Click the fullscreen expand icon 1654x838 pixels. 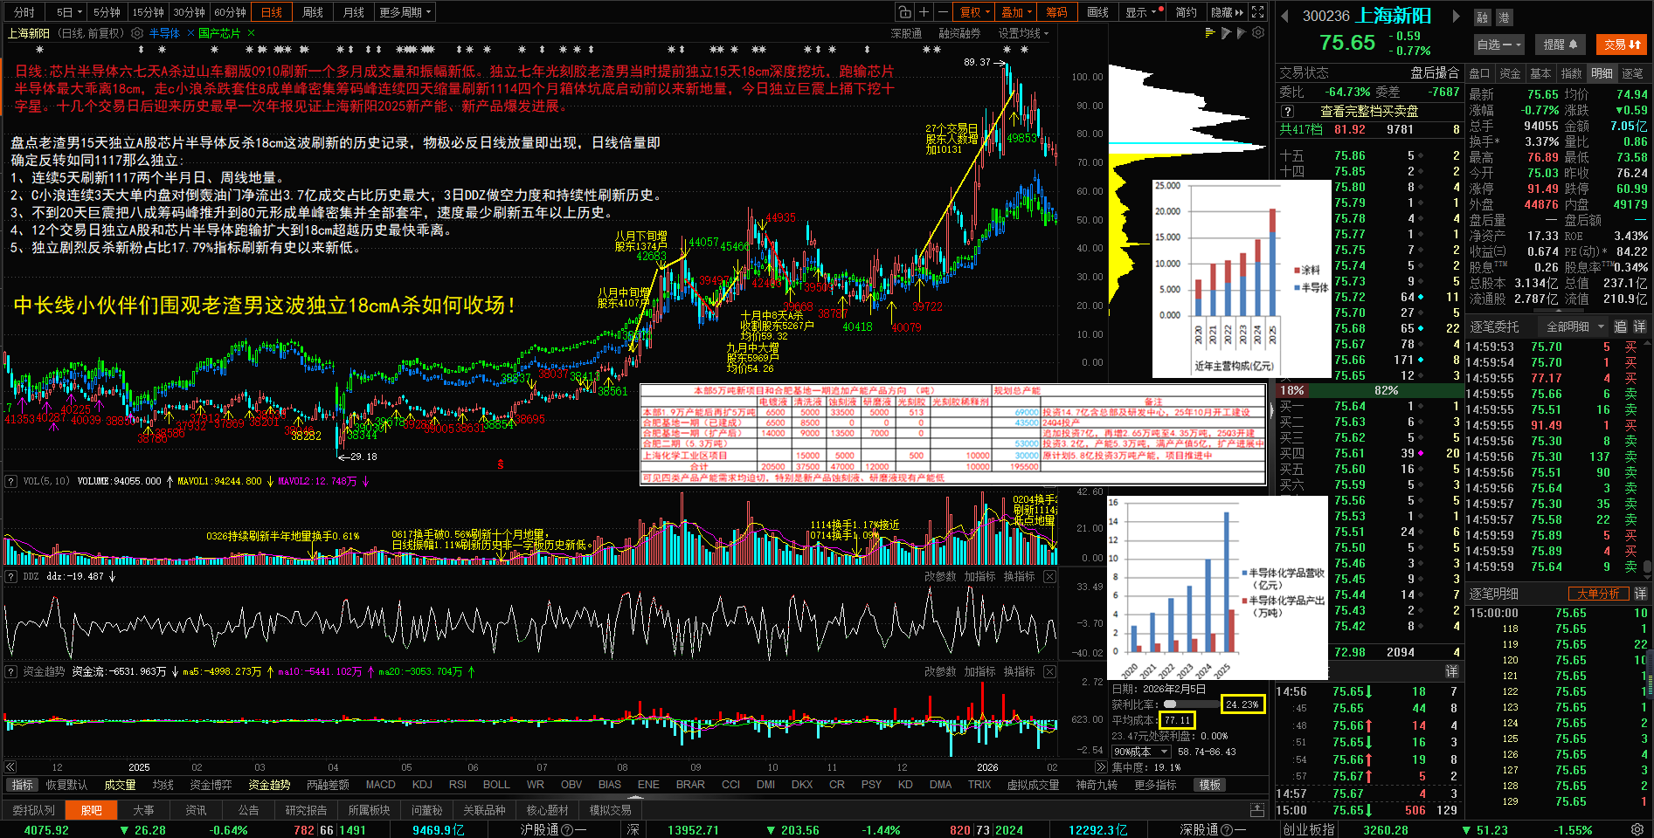1258,12
